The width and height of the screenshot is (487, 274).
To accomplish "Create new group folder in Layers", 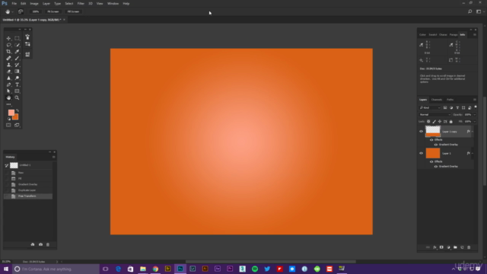I will [x=455, y=247].
